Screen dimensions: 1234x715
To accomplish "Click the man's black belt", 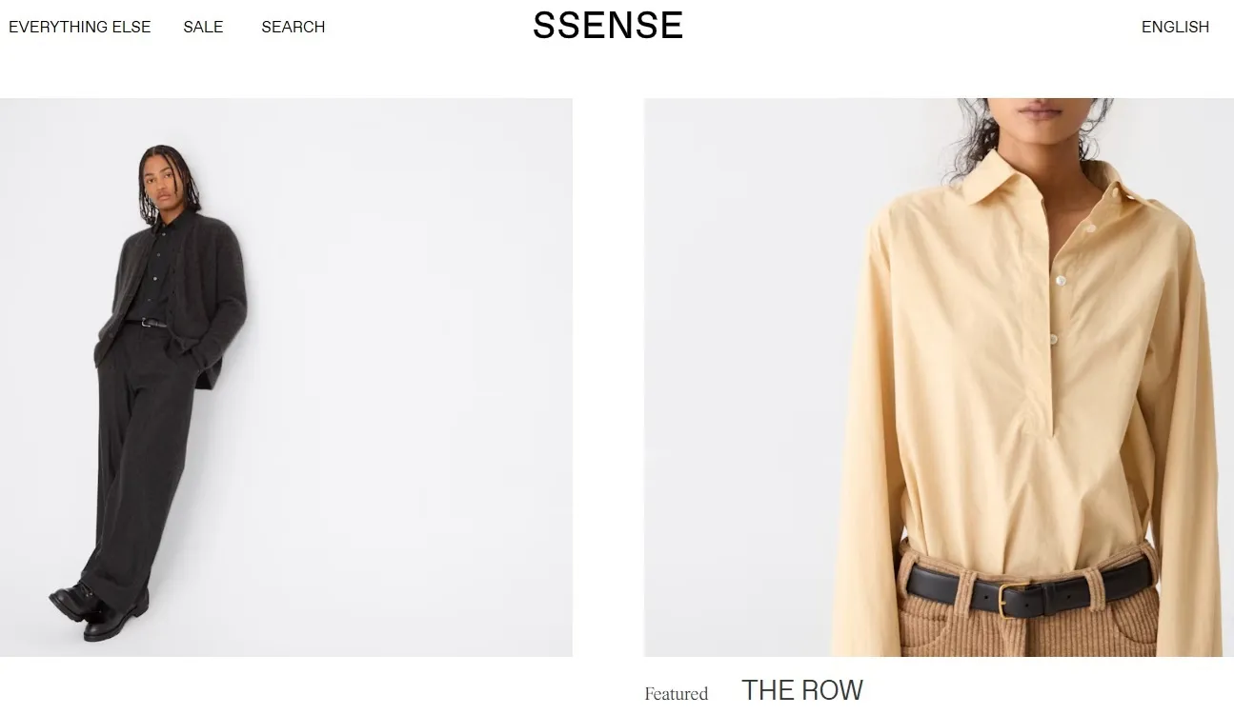I will pyautogui.click(x=150, y=323).
